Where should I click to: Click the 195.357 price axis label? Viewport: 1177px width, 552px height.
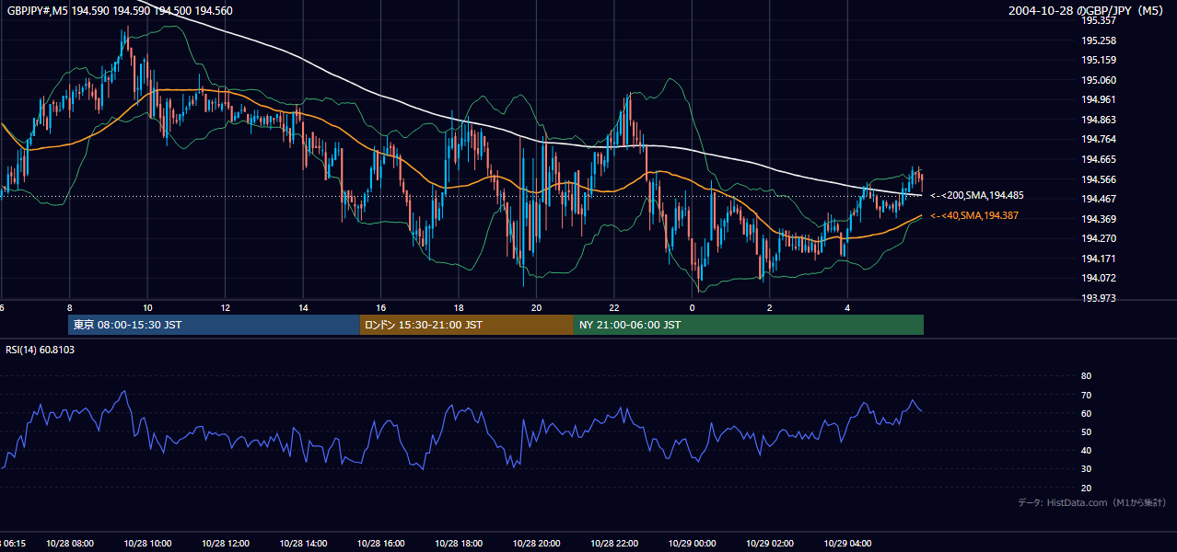[1098, 20]
